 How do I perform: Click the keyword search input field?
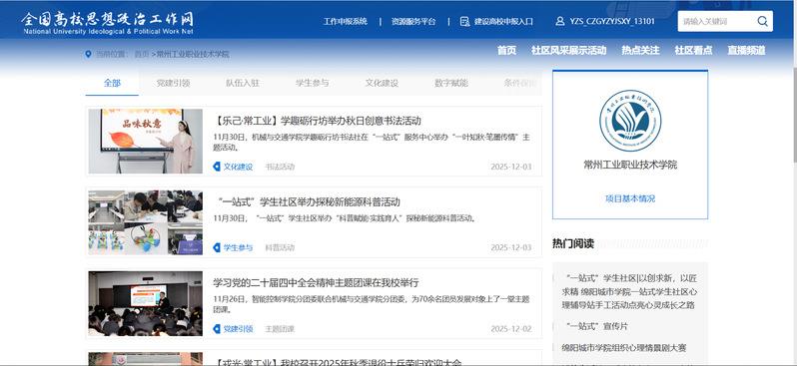click(x=717, y=21)
